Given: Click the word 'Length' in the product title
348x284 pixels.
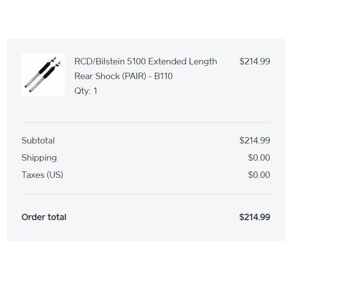Looking at the screenshot, I should [x=203, y=61].
